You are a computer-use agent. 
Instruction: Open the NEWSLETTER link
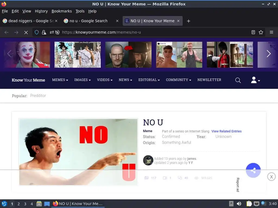click(209, 80)
